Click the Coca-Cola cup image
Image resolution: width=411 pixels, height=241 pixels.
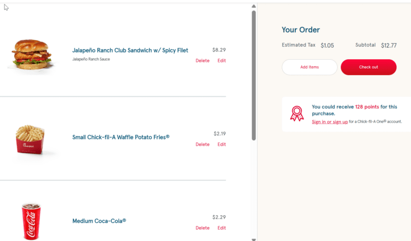tap(30, 221)
